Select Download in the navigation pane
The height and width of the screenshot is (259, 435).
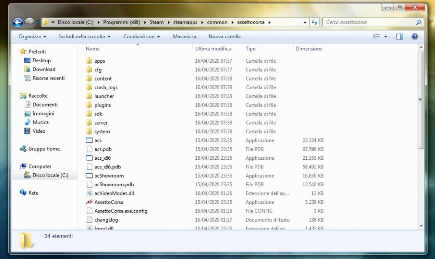point(44,69)
